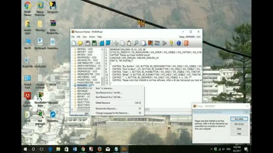This screenshot has width=273, height=153.
Task: Click the tree panel vertical scrollbar up arrow
Action: tap(102, 49)
